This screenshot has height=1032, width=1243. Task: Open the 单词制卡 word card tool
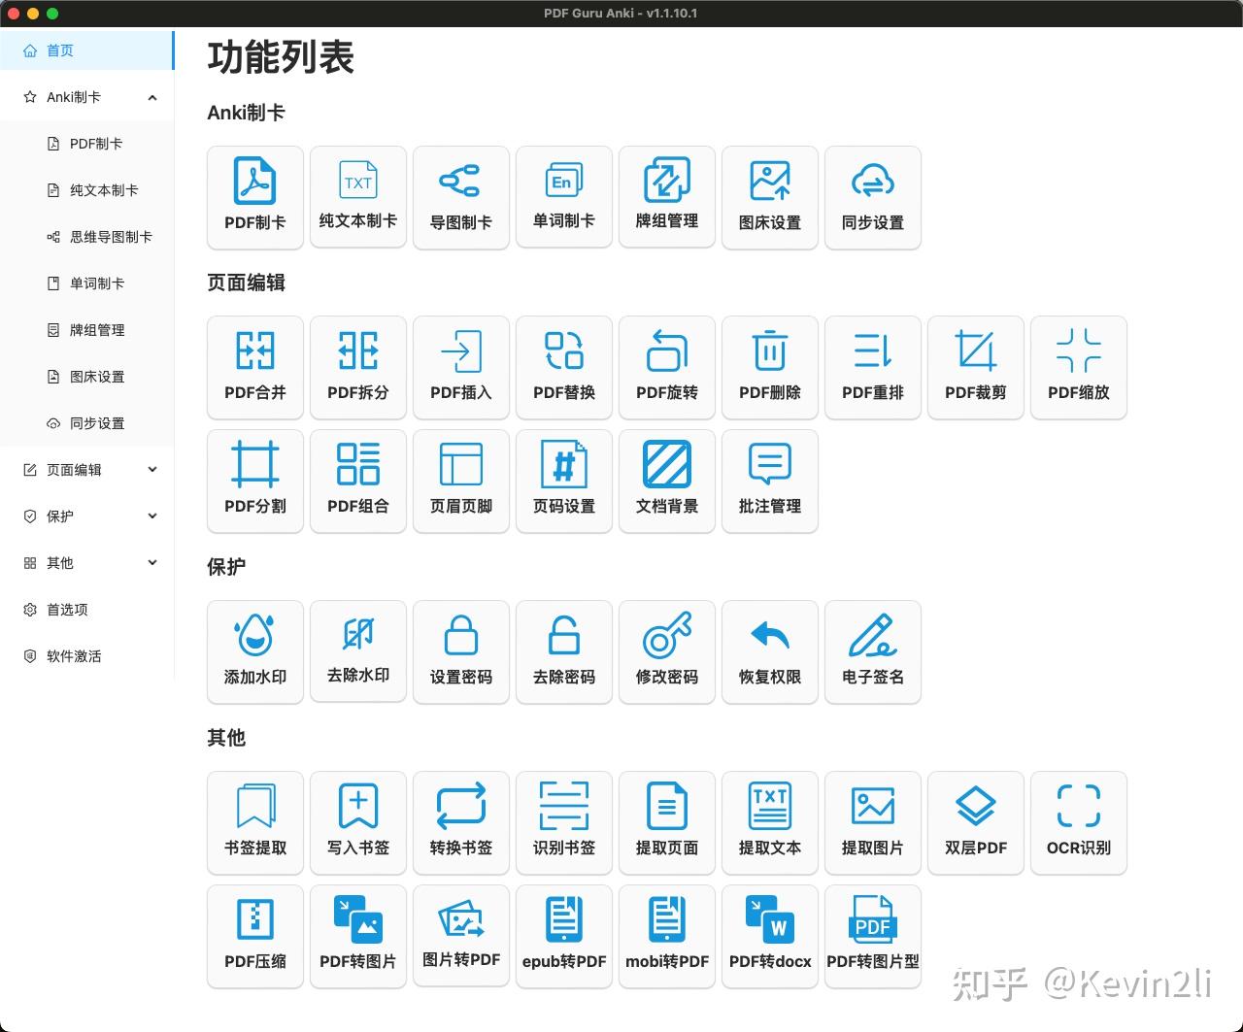click(563, 197)
